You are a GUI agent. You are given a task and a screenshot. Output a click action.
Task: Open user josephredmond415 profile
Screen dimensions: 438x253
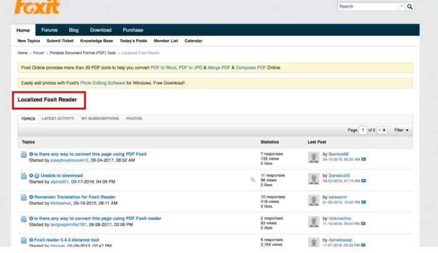(x=69, y=160)
